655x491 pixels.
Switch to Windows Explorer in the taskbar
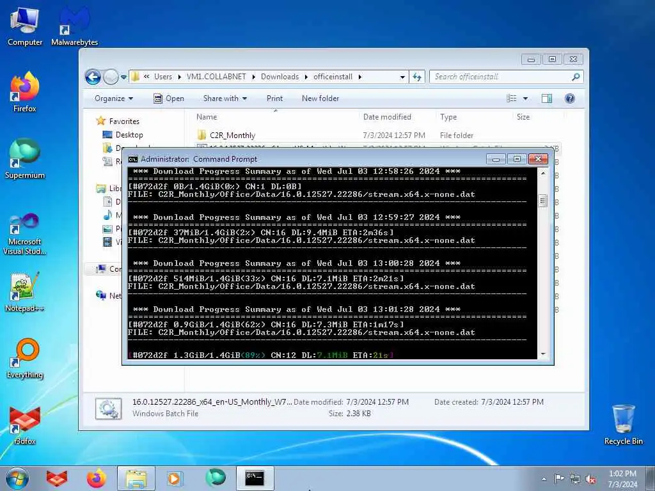[x=136, y=478]
